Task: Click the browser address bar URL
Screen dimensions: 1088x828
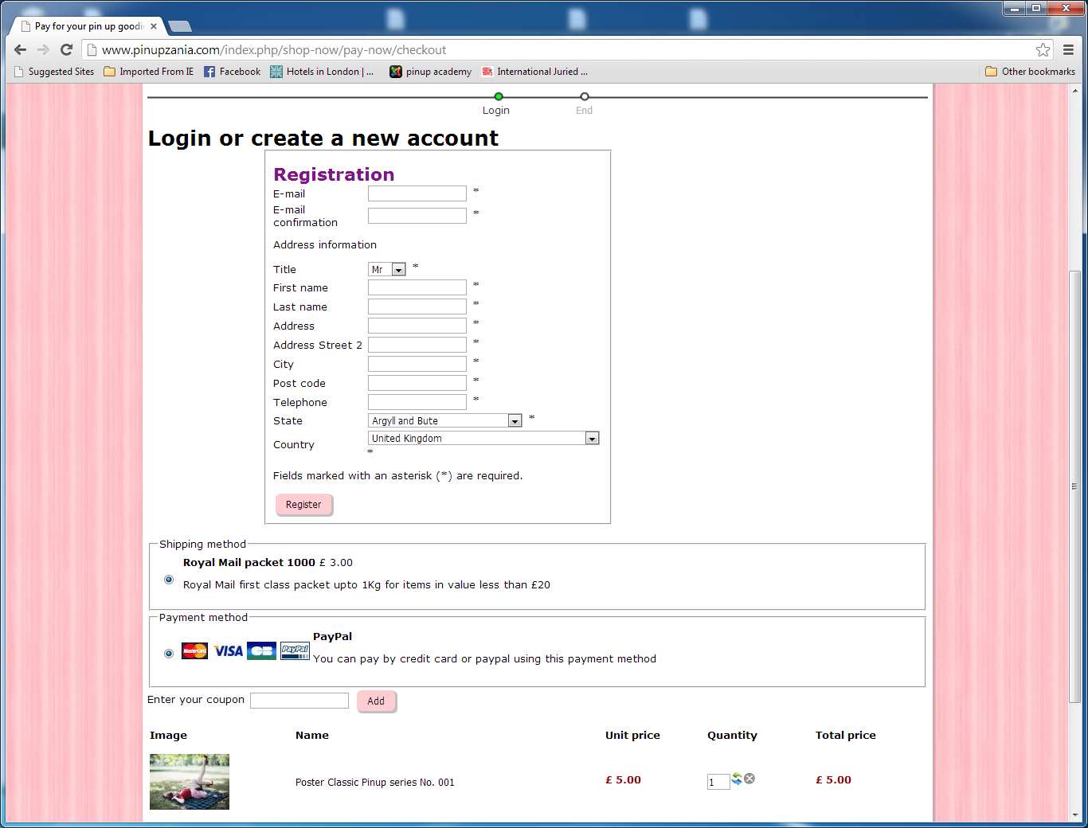Action: pyautogui.click(x=274, y=50)
